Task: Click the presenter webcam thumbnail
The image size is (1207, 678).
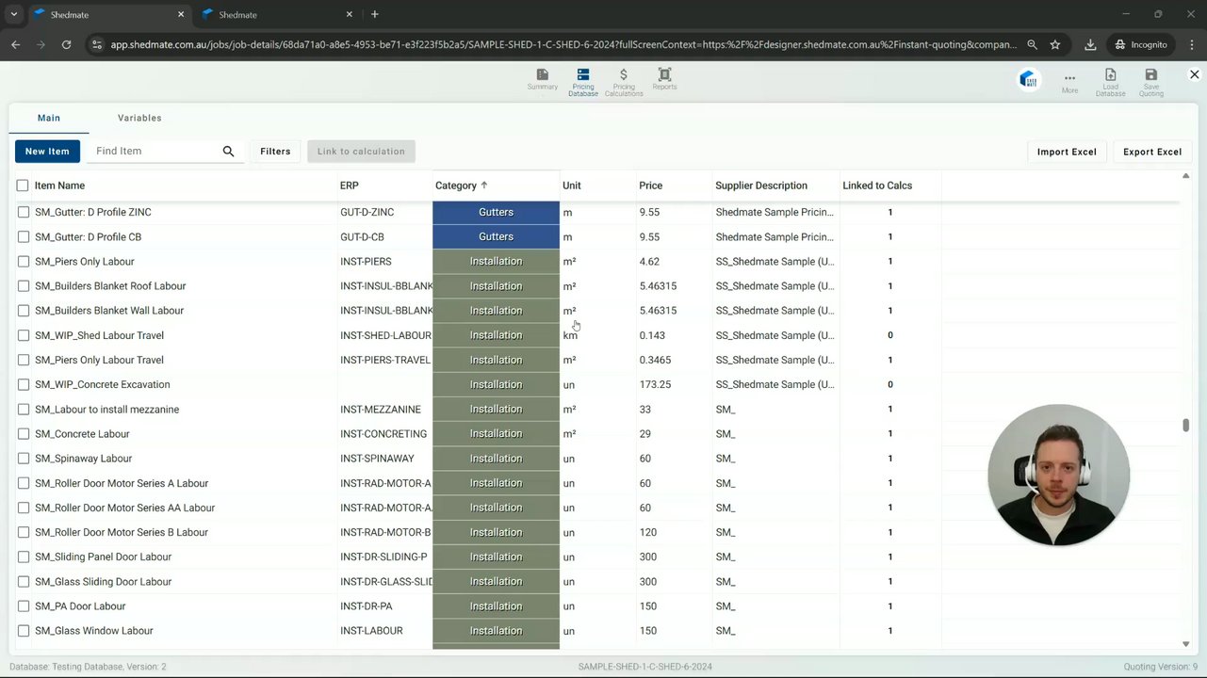Action: click(1058, 476)
